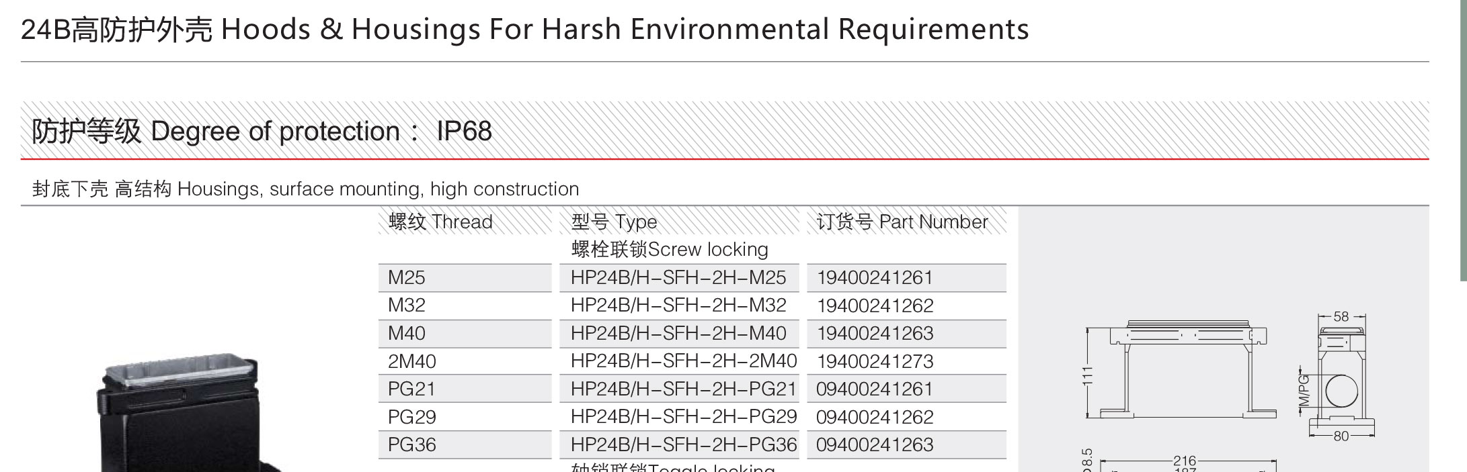Click part number '19400241273'

pos(875,361)
